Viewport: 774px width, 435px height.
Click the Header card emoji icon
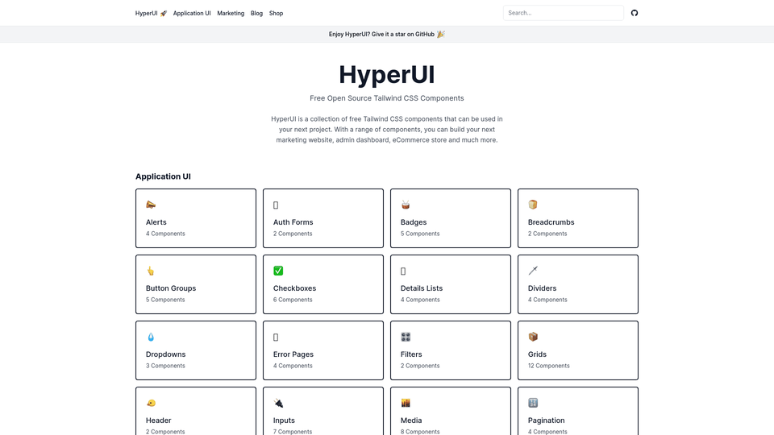[x=151, y=403]
